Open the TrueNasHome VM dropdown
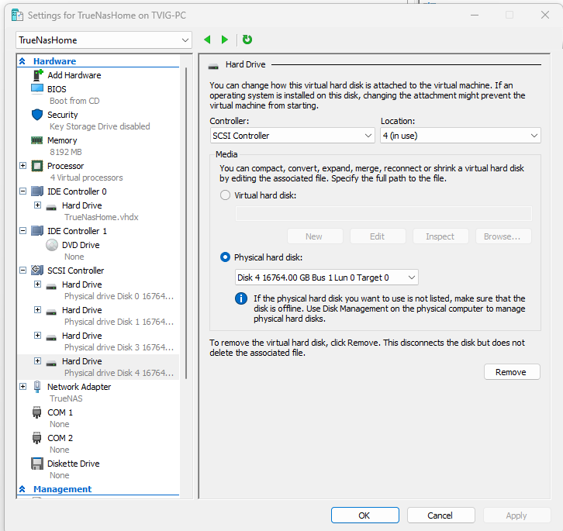Image resolution: width=563 pixels, height=531 pixels. (x=104, y=40)
